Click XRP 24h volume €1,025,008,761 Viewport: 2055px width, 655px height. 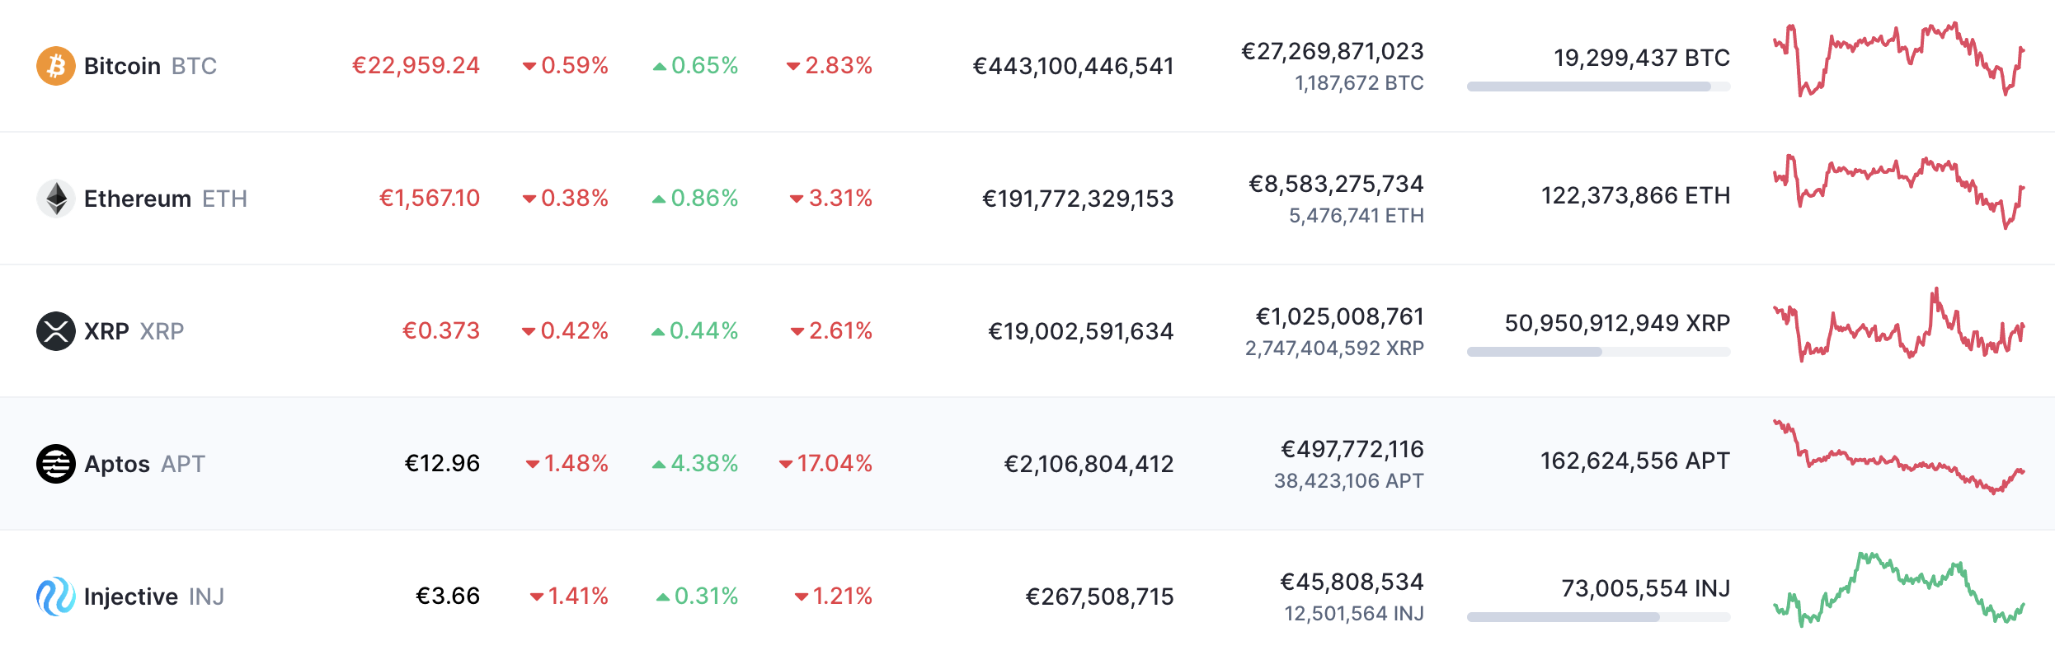click(x=1339, y=316)
